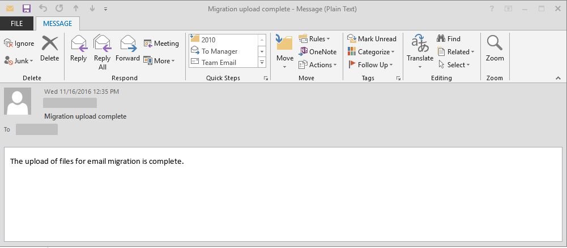Forward this message
The image size is (567, 248).
click(x=127, y=49)
